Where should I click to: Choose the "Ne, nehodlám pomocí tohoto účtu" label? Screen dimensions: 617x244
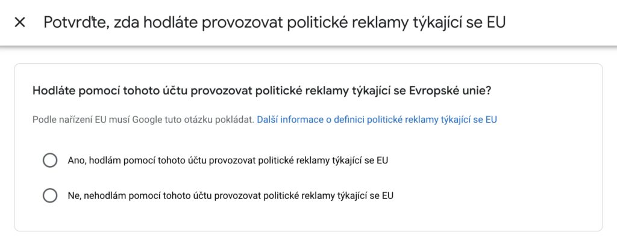(231, 195)
